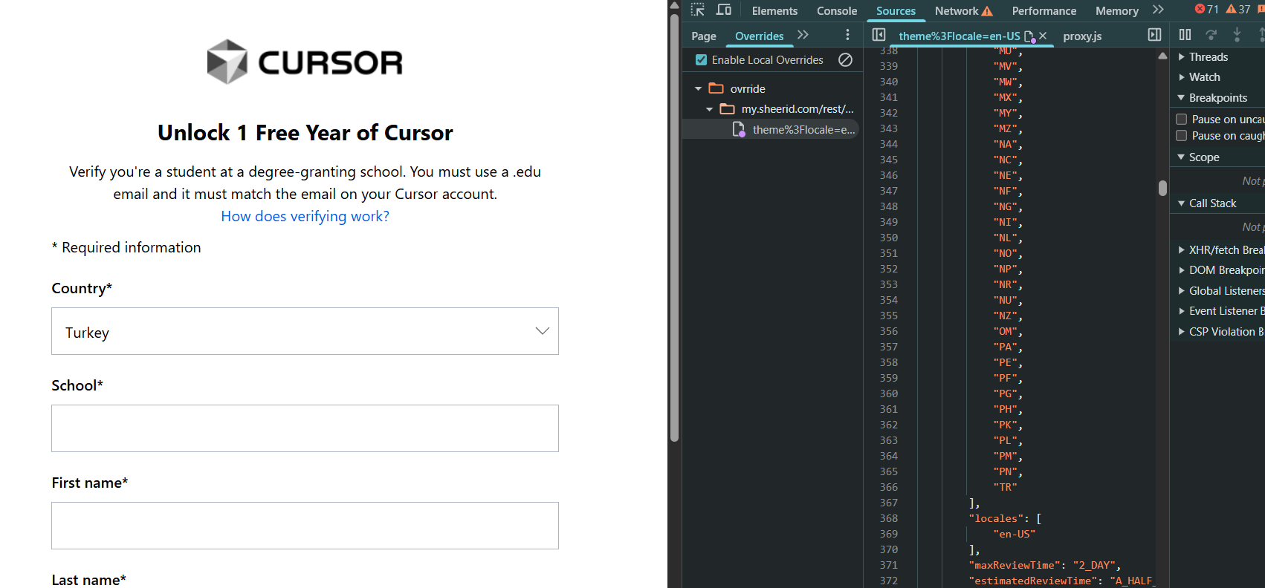The image size is (1265, 588).
Task: Expand XHR/fetch Breakpoints section
Action: point(1182,250)
